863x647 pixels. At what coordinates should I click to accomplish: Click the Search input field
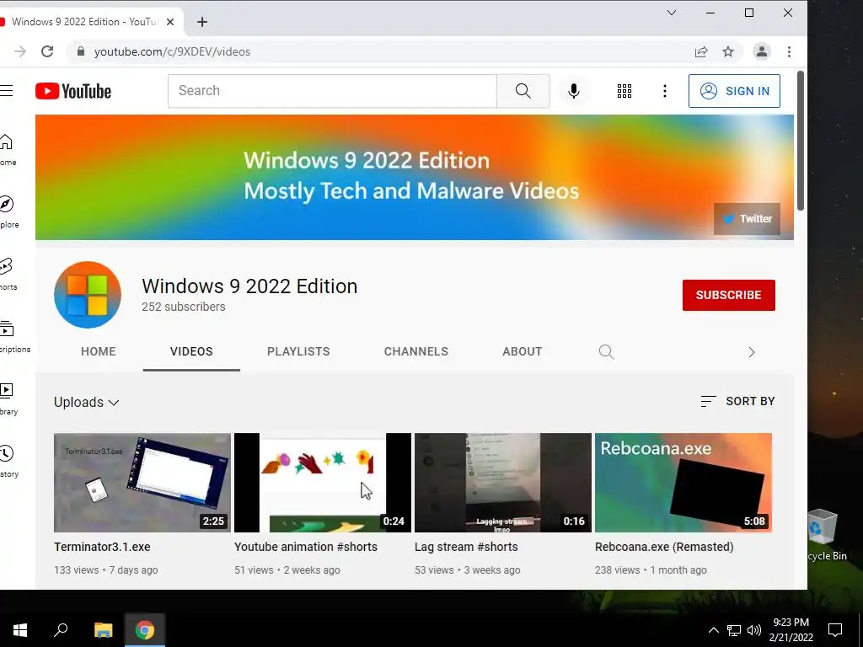point(332,91)
